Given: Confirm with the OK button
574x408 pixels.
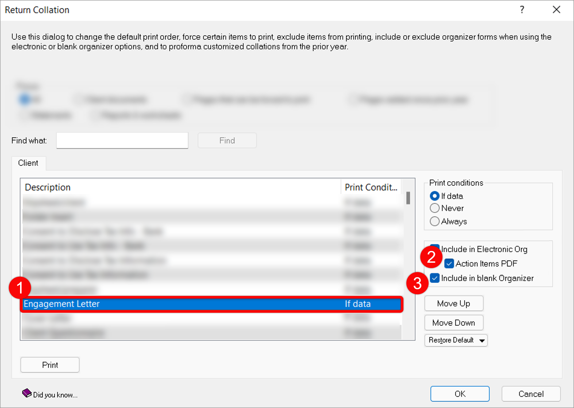Looking at the screenshot, I should coord(460,394).
